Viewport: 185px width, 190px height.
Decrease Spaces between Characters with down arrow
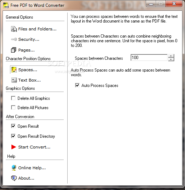point(171,59)
